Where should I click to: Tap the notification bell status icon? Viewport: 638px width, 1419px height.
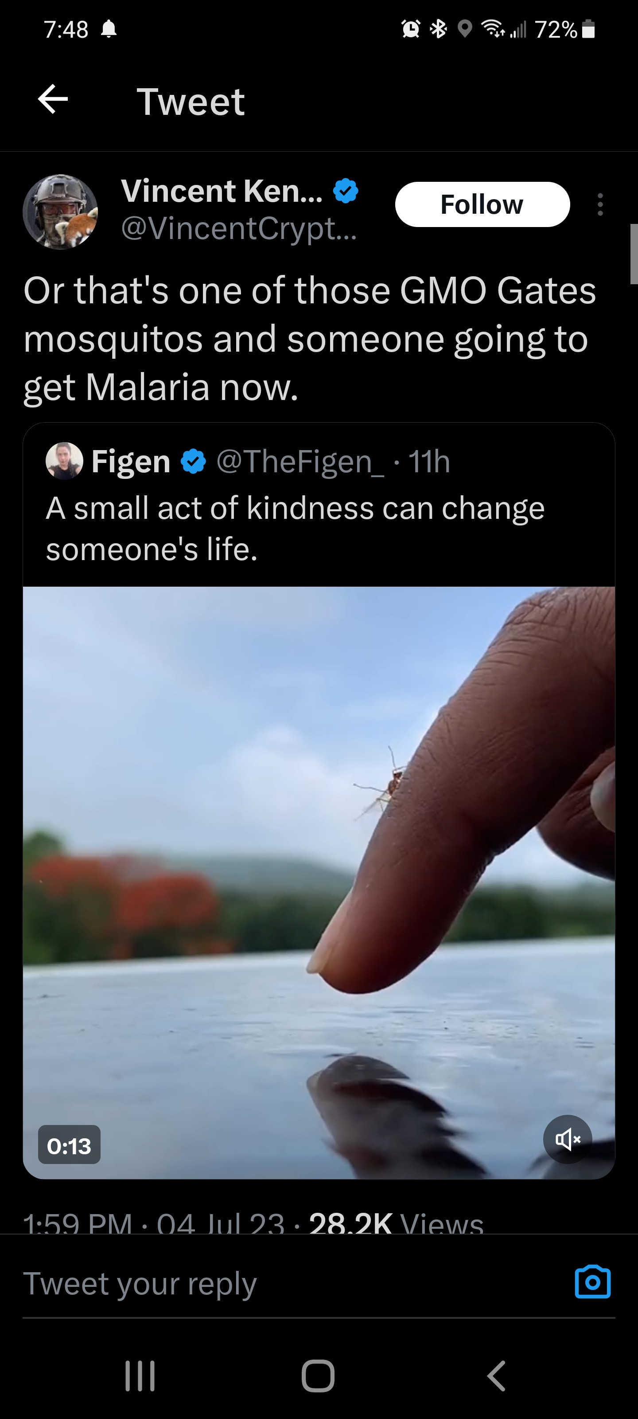[109, 29]
